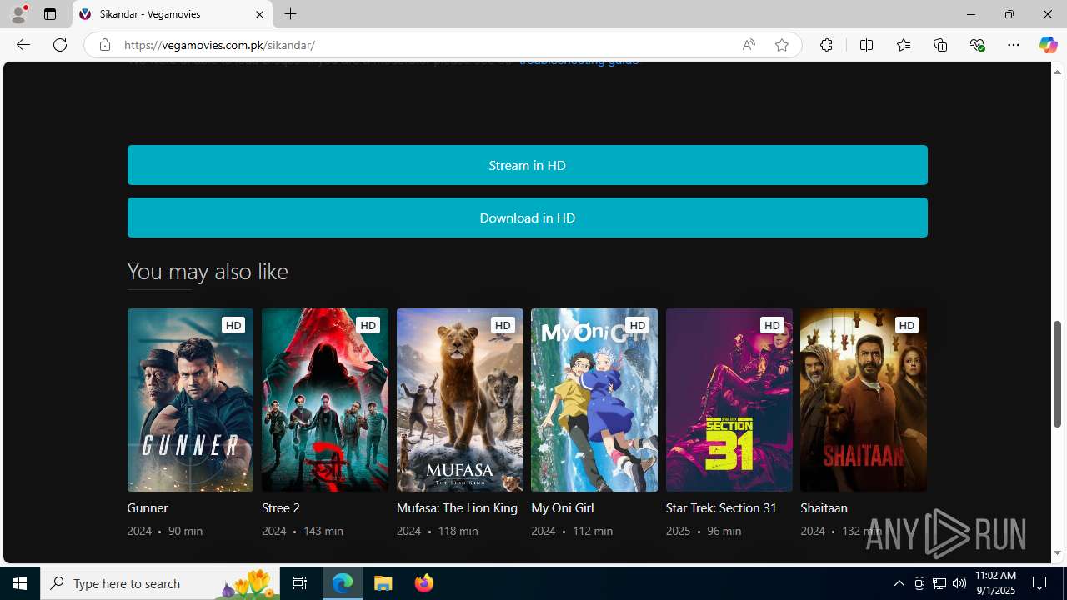Viewport: 1067px width, 600px height.
Task: Click the '143 min' duration text
Action: click(x=323, y=531)
